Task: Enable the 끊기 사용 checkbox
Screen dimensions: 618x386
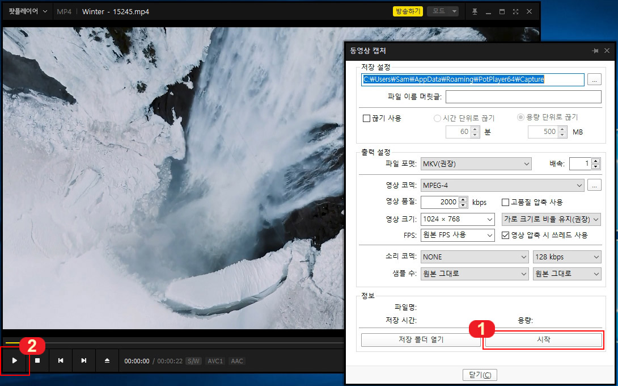Action: pos(366,118)
